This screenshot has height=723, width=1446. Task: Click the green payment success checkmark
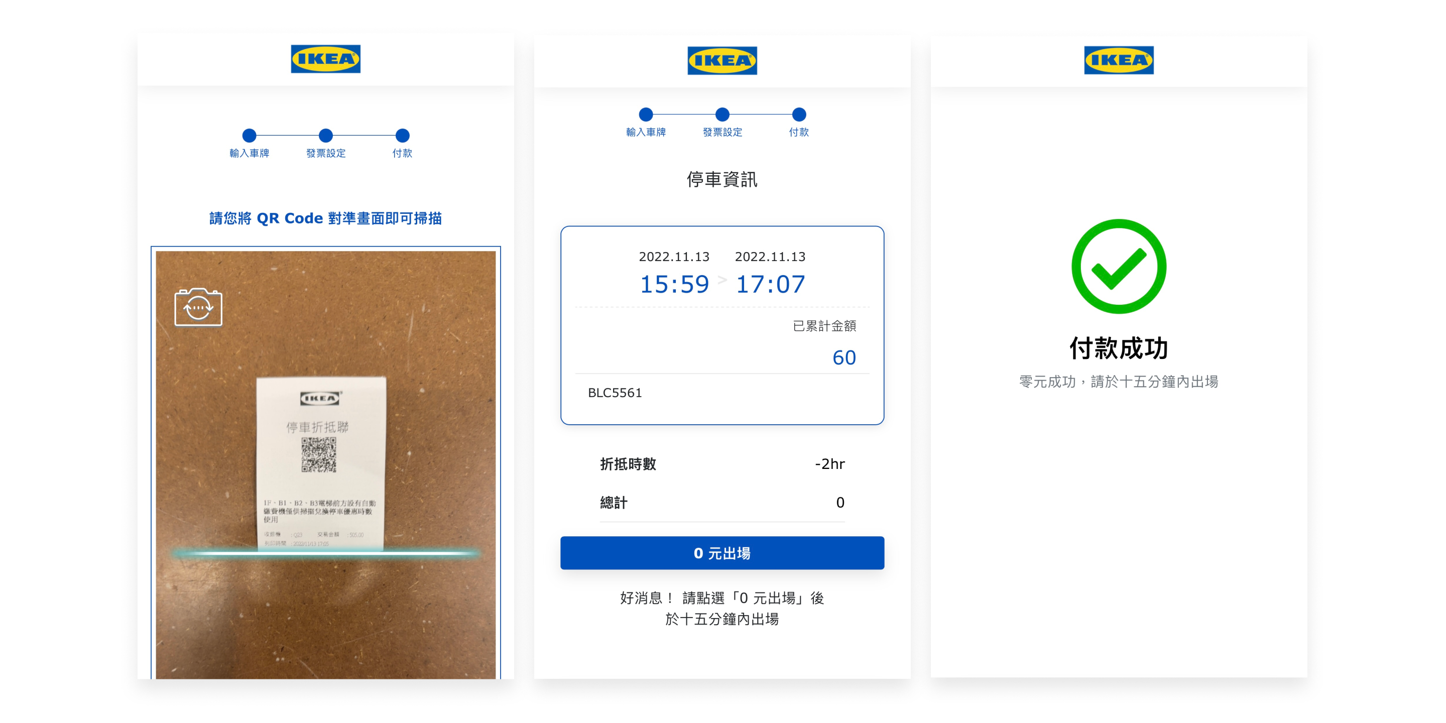pyautogui.click(x=1119, y=266)
